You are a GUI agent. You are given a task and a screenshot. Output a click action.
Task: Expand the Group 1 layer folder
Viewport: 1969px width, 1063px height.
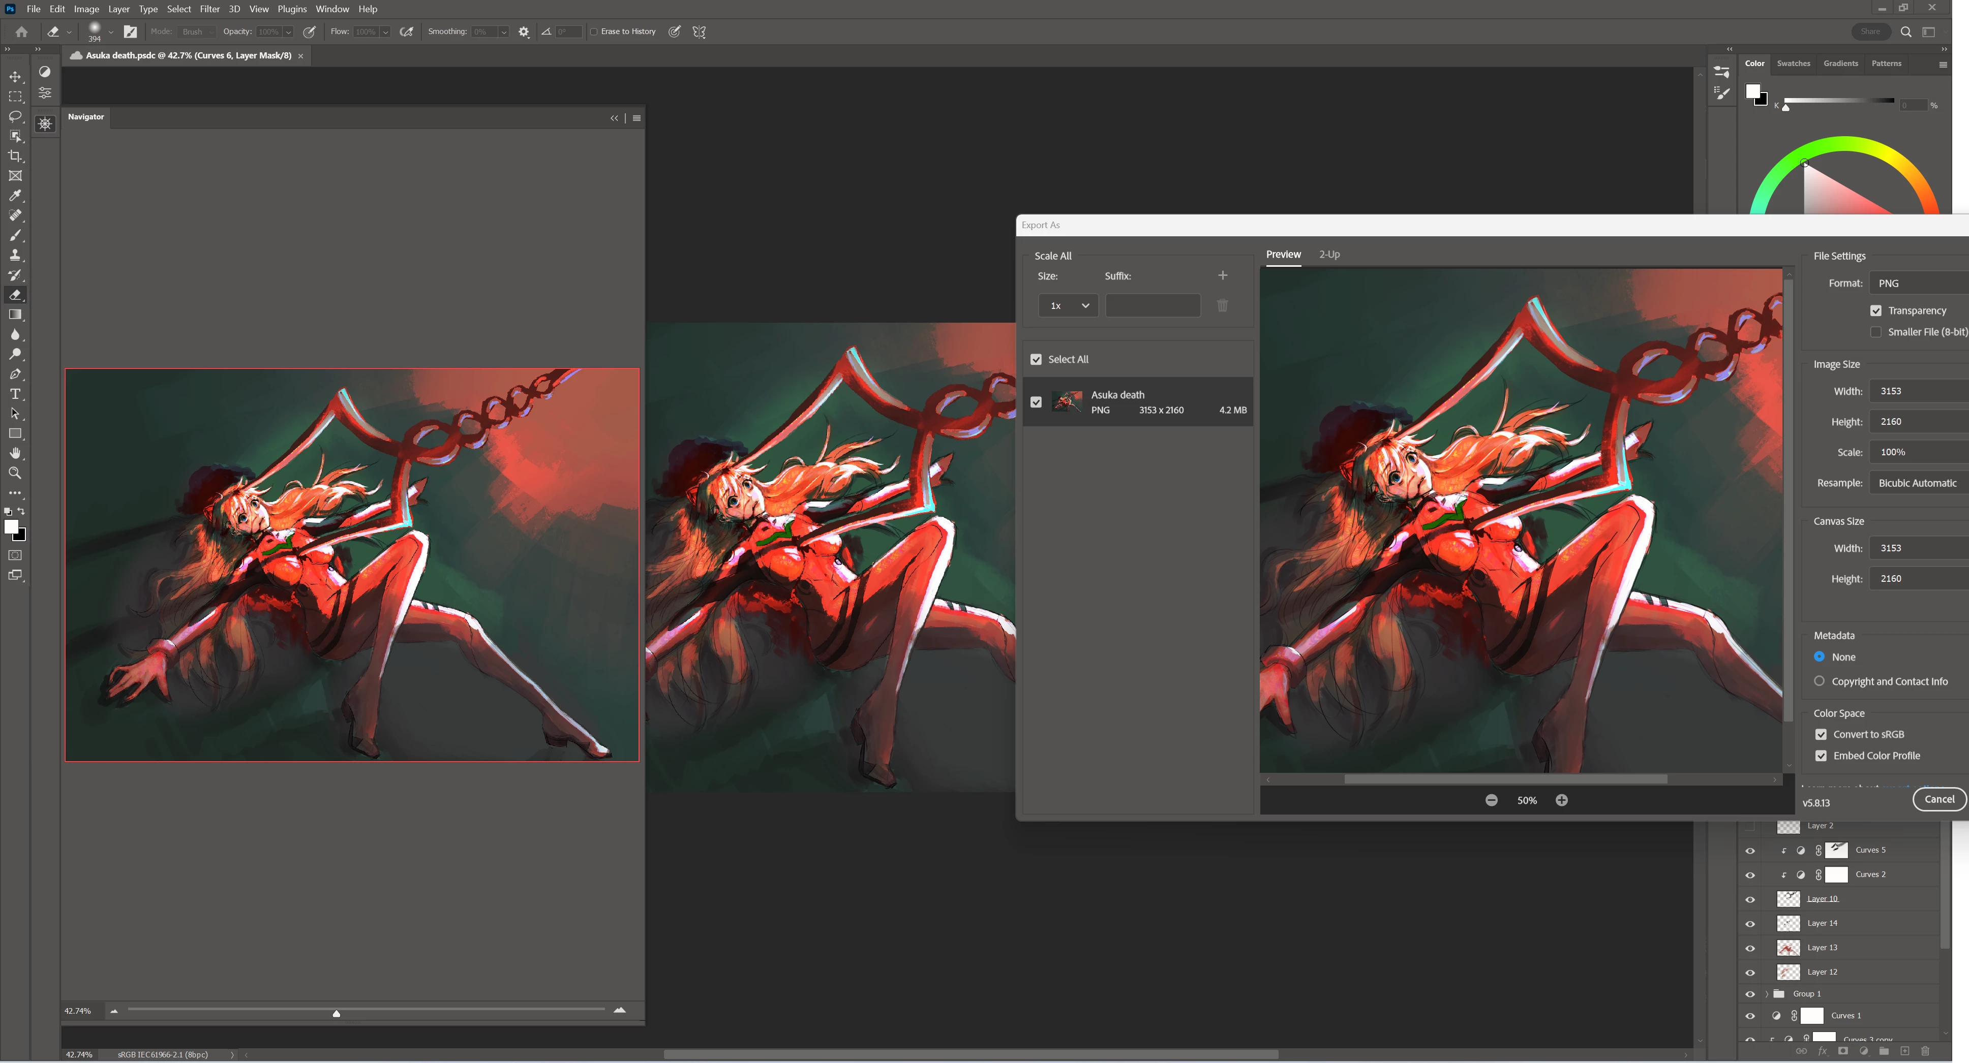coord(1767,993)
